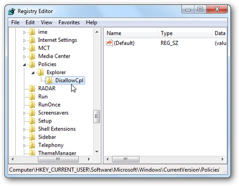The image size is (239, 186).
Task: Click the tree pane scroll up arrow
Action: coord(97,32)
